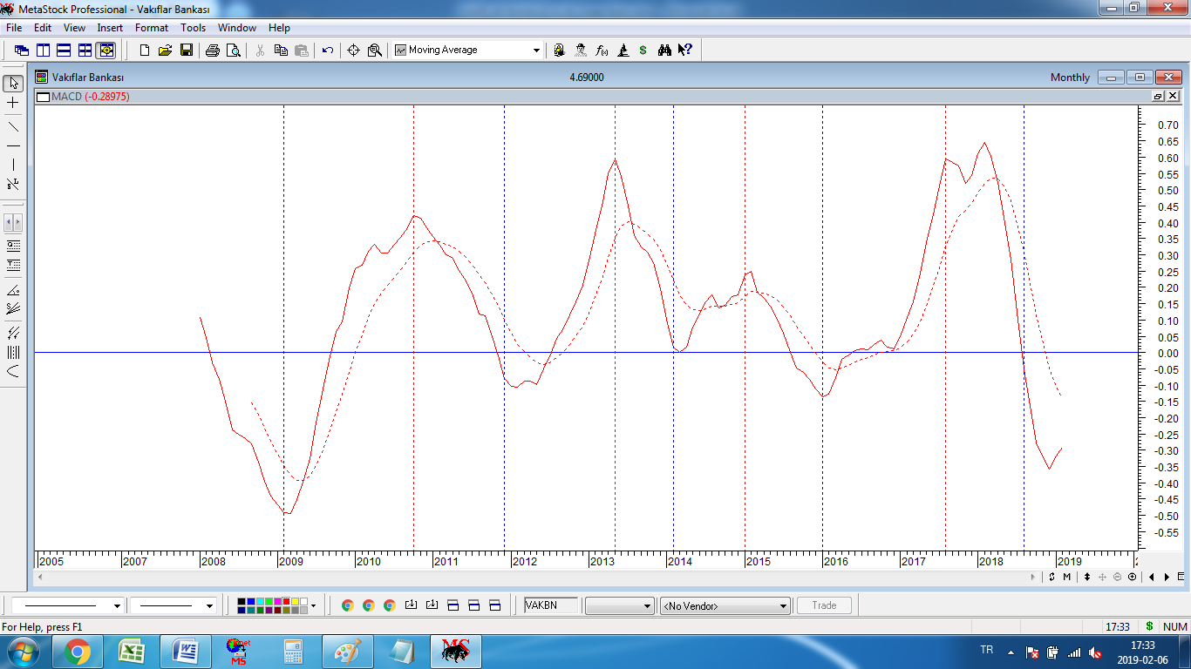
Task: Click the Windows Start button
Action: click(23, 652)
